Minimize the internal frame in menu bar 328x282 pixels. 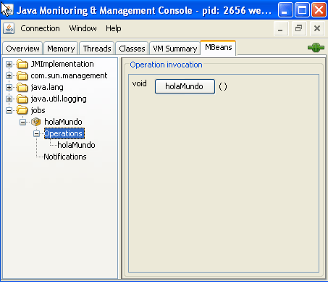click(281, 28)
